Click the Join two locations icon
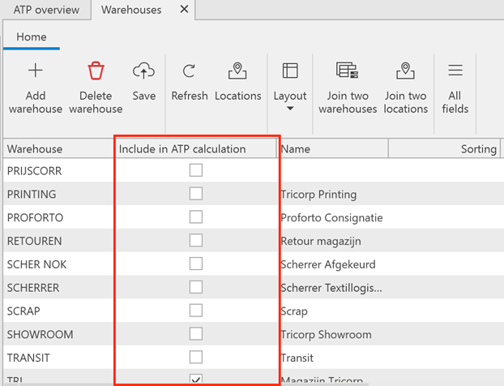Image resolution: width=504 pixels, height=386 pixels. [406, 71]
